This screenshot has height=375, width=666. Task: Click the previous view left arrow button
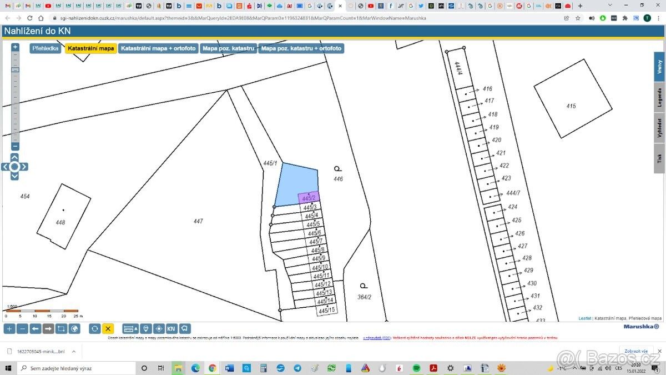click(36, 329)
